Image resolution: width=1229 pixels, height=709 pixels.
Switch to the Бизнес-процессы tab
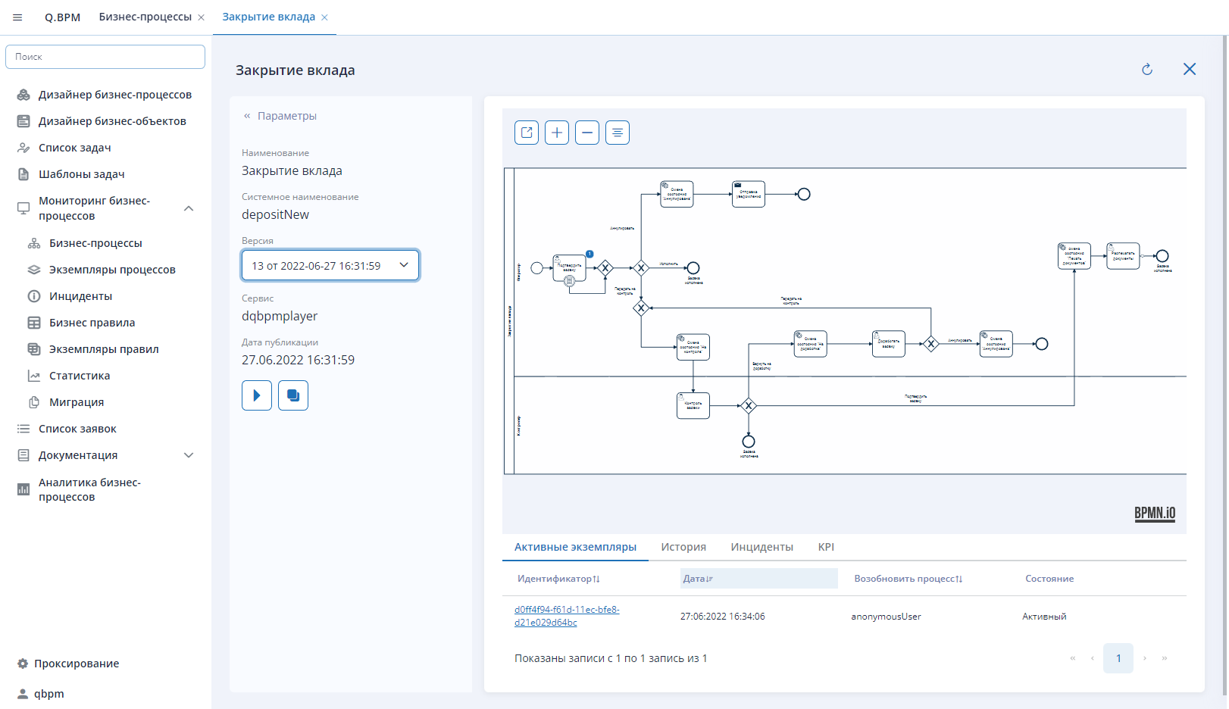(145, 17)
